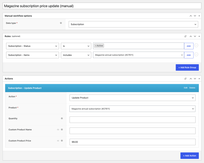This screenshot has height=163, width=204.
Task: Open the action Product select field
Action: (x=132, y=109)
